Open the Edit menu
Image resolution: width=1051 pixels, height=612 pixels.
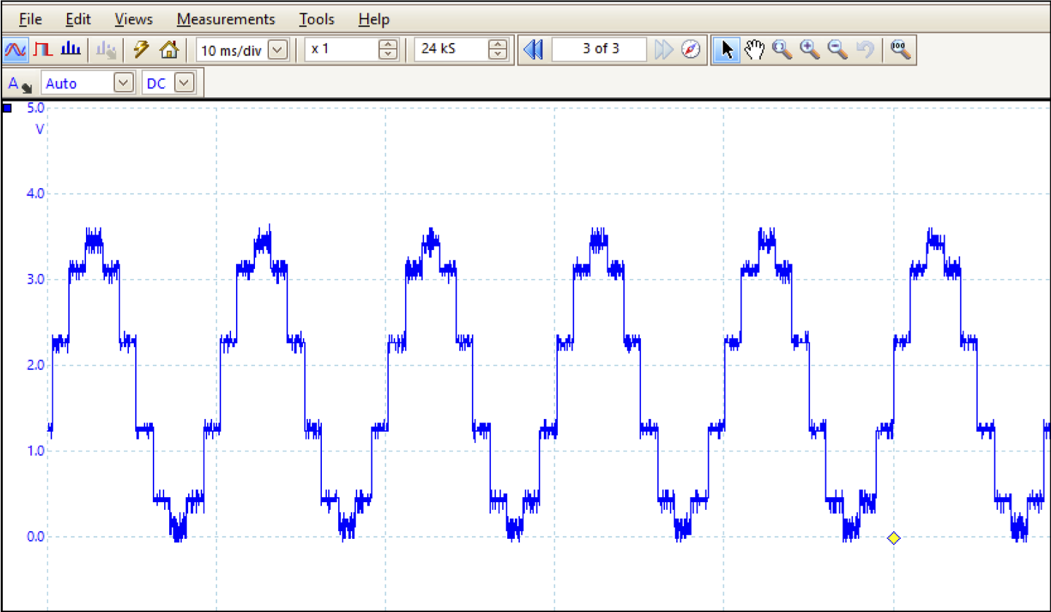(78, 19)
